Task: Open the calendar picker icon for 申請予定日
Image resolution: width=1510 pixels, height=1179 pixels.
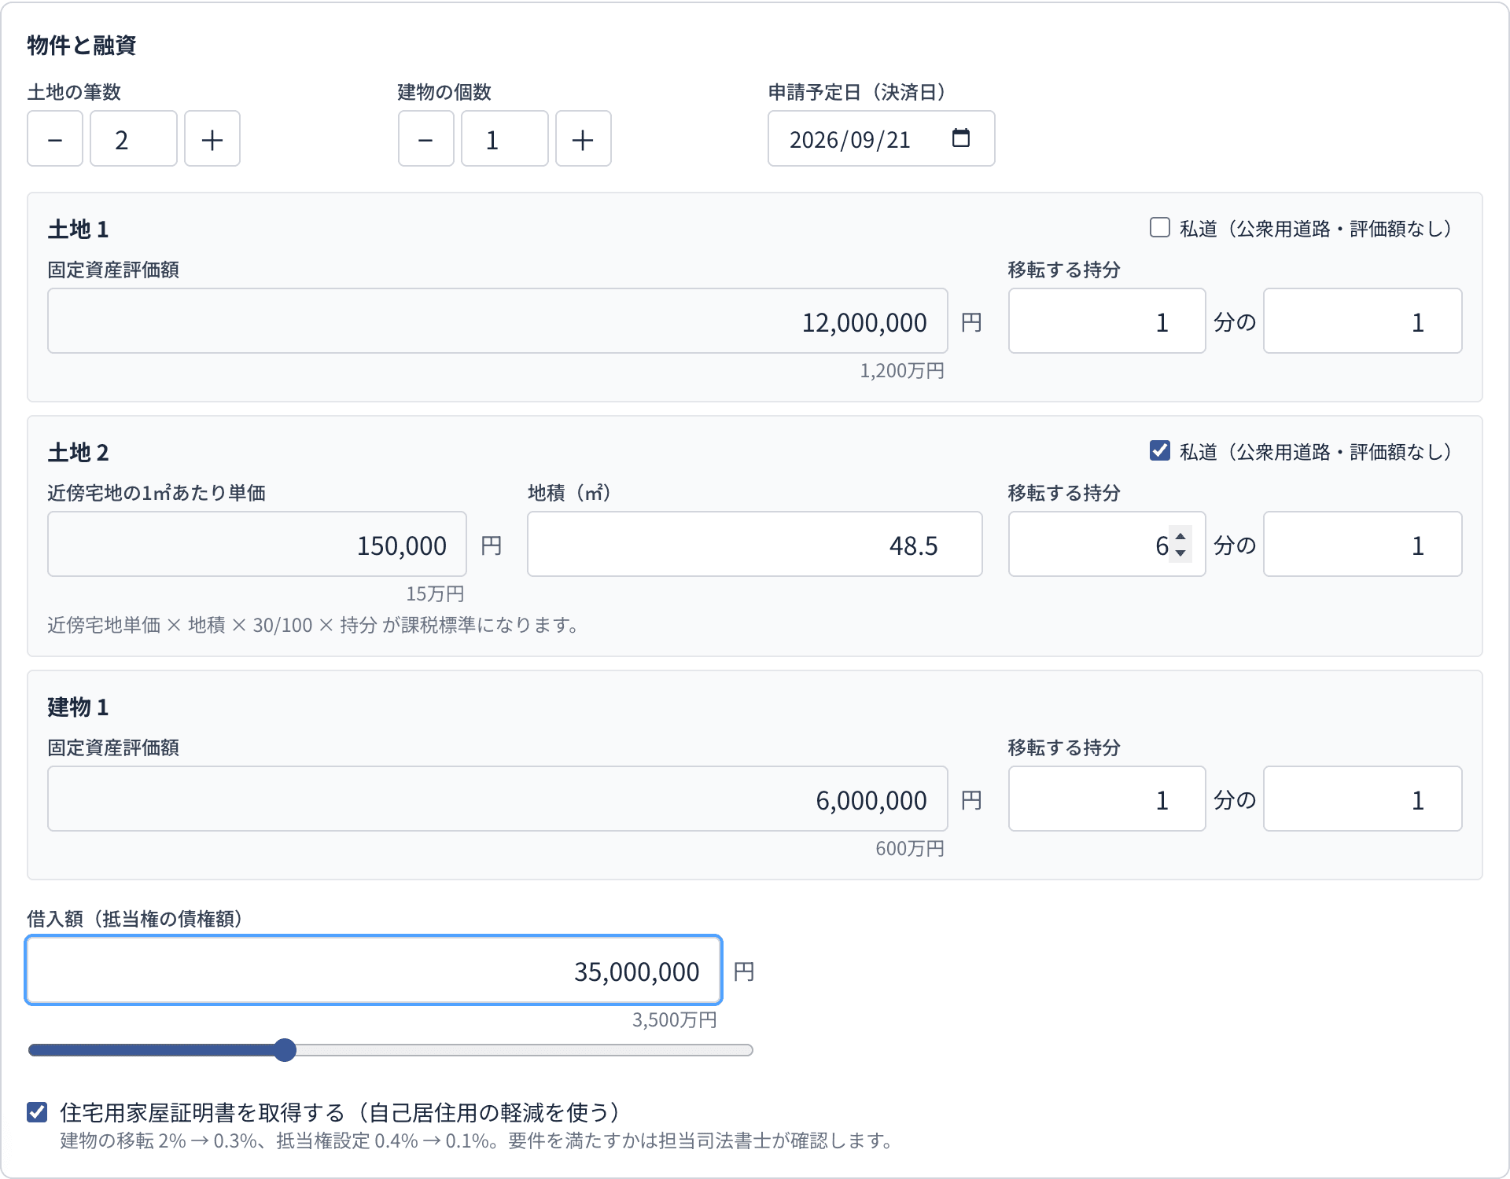Action: click(x=961, y=138)
